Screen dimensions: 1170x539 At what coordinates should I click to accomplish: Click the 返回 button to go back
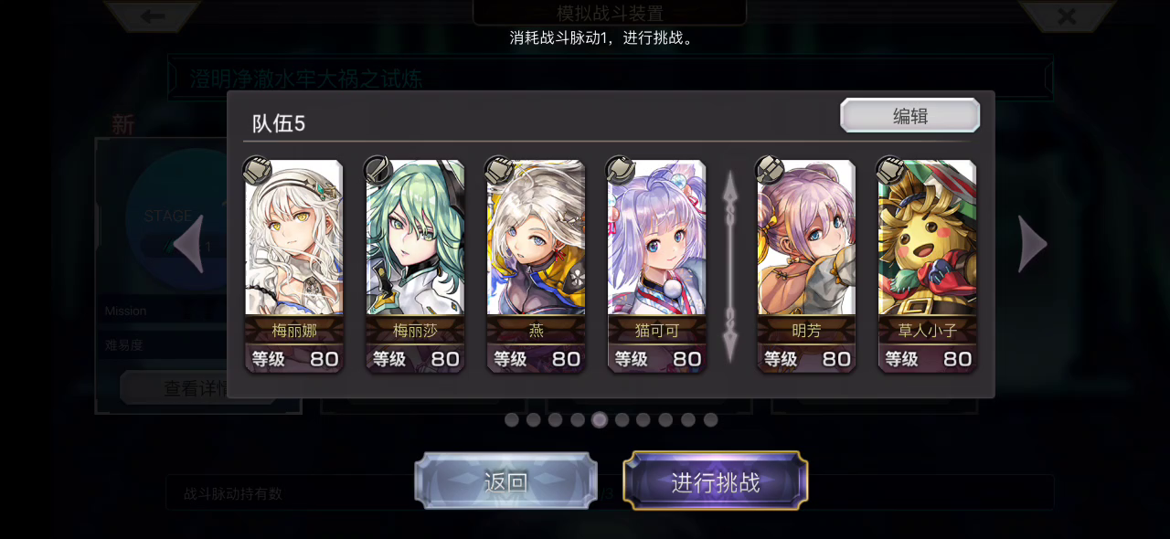(505, 481)
